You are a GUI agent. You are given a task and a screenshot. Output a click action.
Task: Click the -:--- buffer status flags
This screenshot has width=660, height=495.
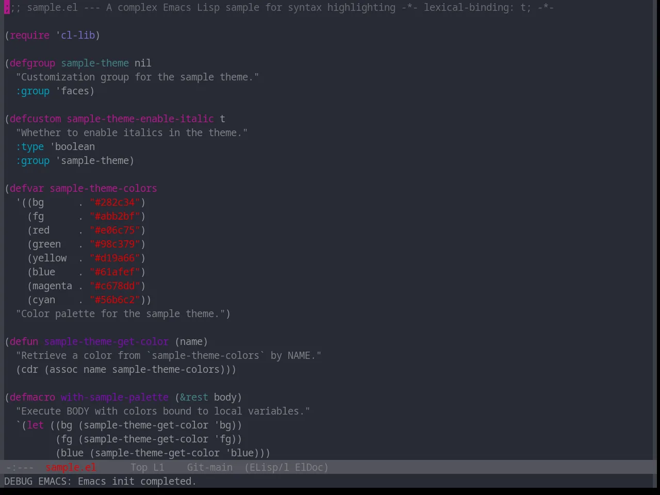click(20, 467)
